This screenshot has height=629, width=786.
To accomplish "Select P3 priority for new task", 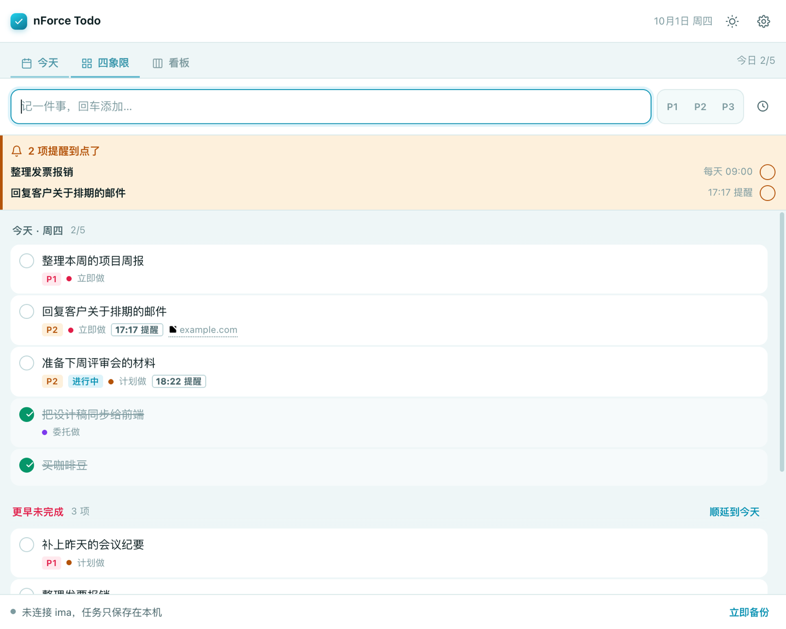I will point(728,106).
